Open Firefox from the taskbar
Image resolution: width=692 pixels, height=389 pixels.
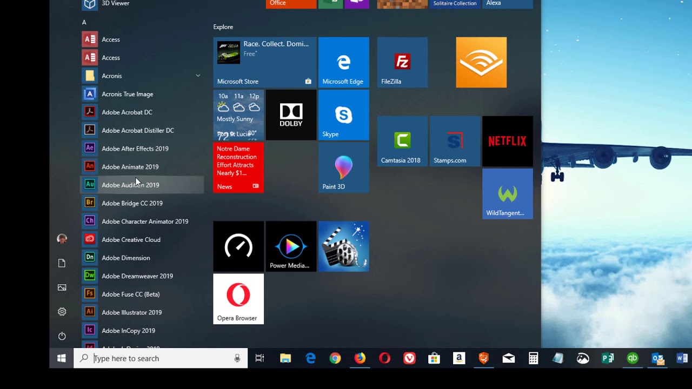360,358
